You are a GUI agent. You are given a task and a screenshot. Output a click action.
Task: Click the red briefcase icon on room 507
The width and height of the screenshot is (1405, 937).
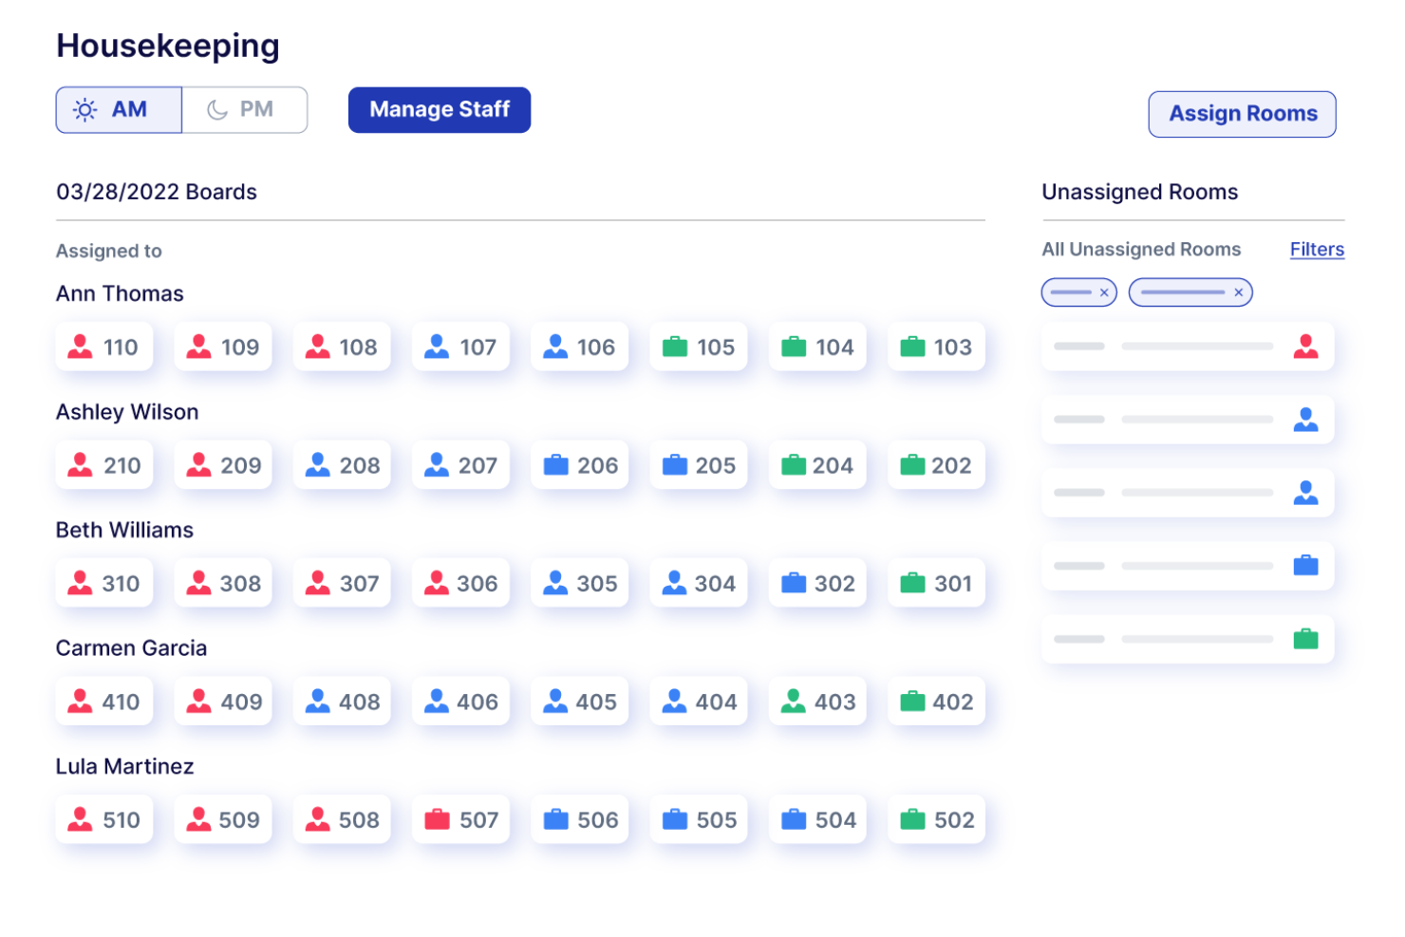(436, 818)
